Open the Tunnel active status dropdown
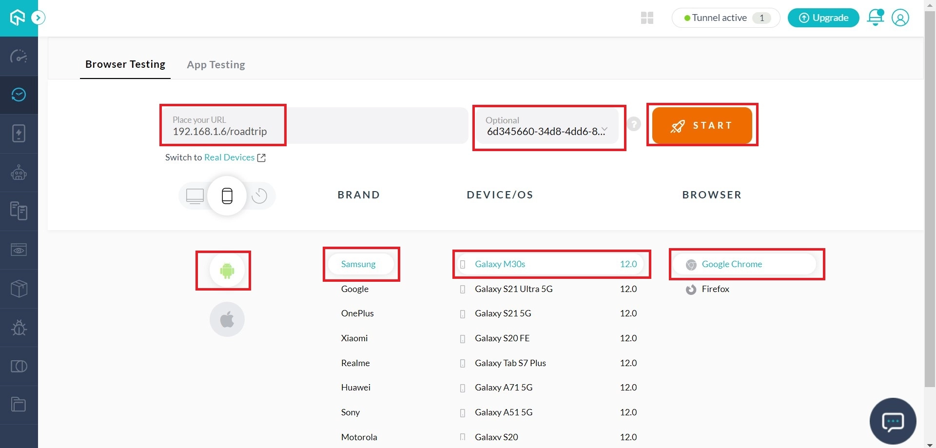This screenshot has width=936, height=448. tap(725, 18)
